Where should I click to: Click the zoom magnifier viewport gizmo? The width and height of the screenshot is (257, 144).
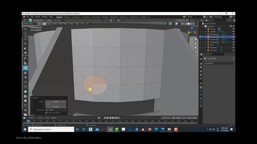point(195,40)
